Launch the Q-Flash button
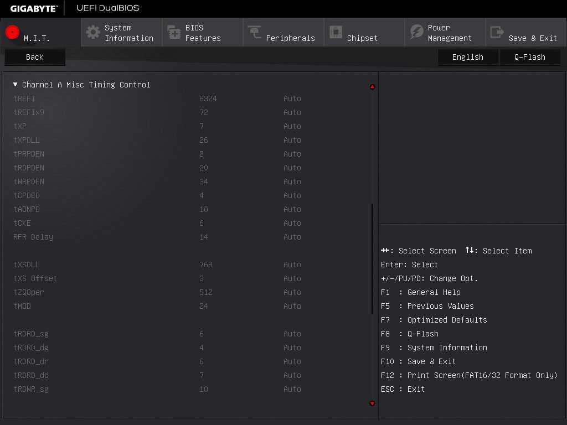This screenshot has height=425, width=567. pos(529,57)
